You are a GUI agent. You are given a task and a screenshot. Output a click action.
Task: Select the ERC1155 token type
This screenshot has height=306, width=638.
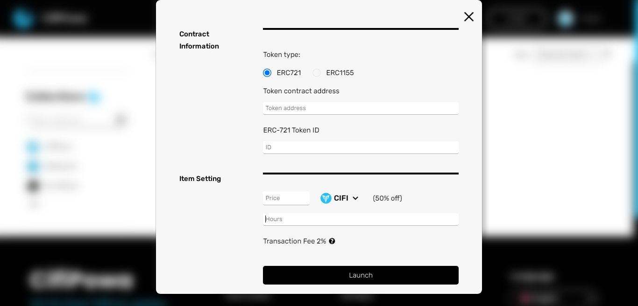(x=317, y=73)
